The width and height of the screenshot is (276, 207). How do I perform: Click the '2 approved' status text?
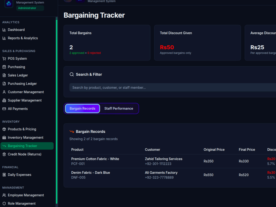click(77, 53)
